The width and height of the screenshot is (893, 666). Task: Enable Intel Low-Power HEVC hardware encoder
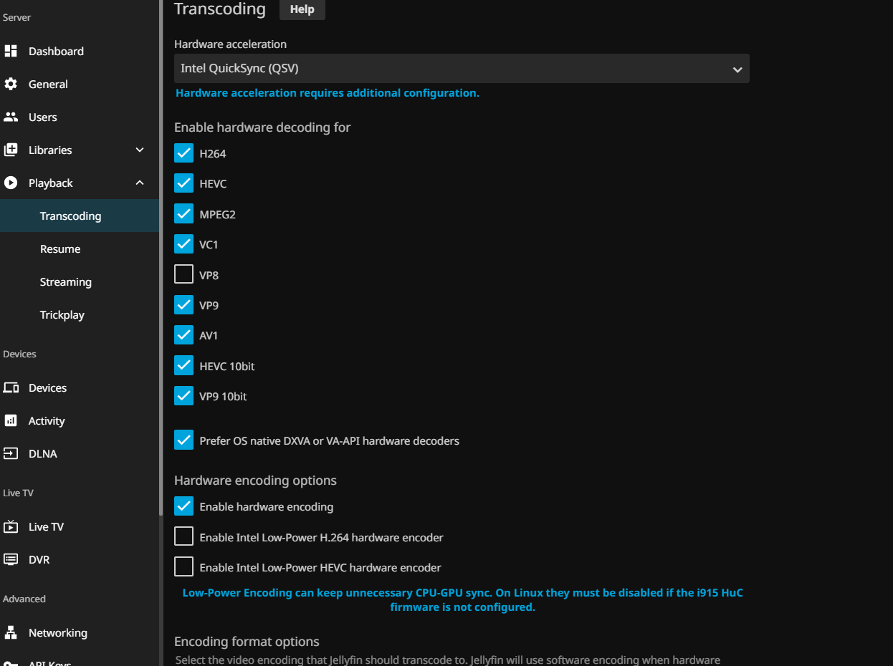point(184,567)
